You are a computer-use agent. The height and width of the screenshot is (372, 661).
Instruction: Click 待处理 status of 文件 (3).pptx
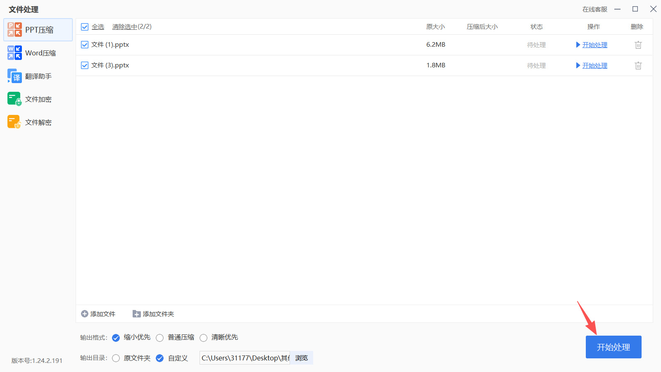[x=537, y=65]
